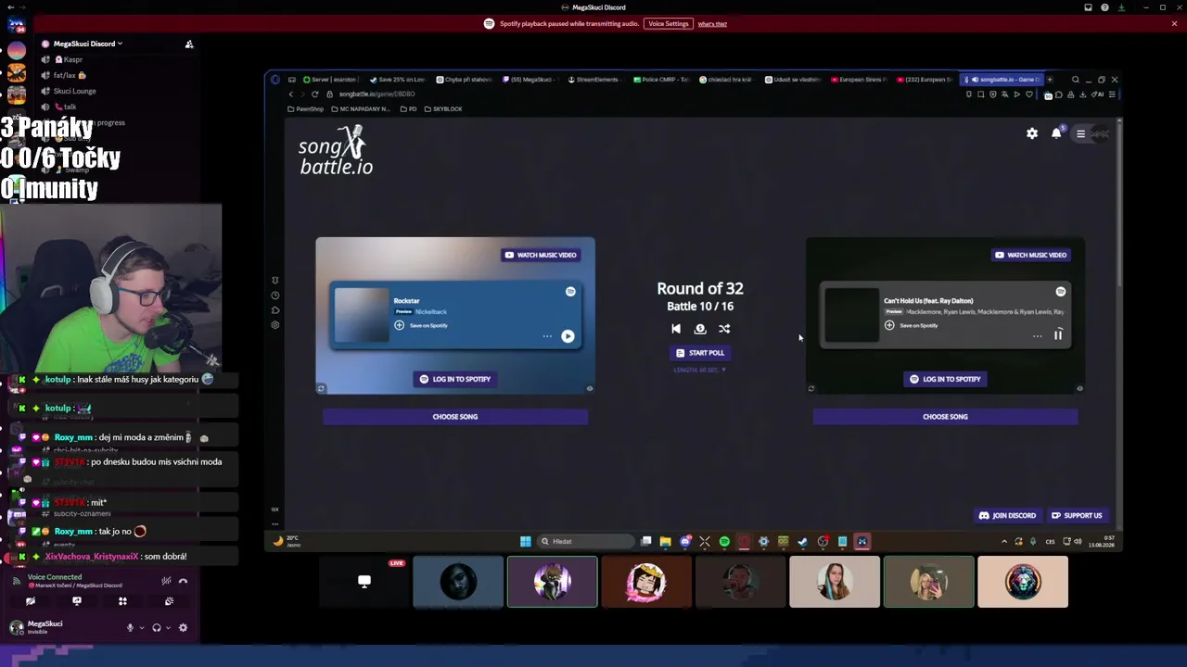The image size is (1187, 667).
Task: Open PawnShop bookmark folder
Action: [x=305, y=109]
